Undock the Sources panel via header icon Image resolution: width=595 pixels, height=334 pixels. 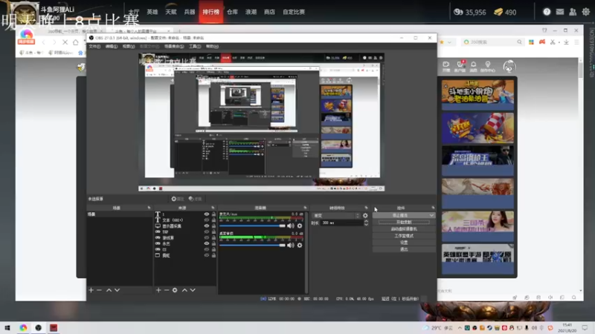point(213,208)
